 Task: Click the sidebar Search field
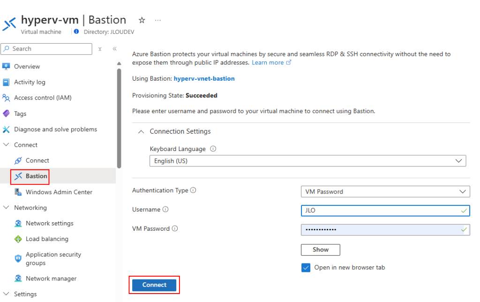[x=46, y=49]
